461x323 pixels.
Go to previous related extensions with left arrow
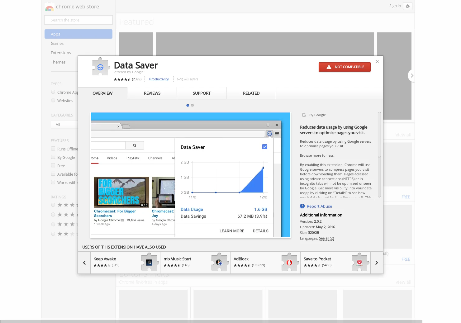point(84,263)
